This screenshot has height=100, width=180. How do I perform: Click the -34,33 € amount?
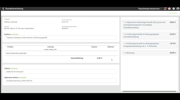click(172, 34)
